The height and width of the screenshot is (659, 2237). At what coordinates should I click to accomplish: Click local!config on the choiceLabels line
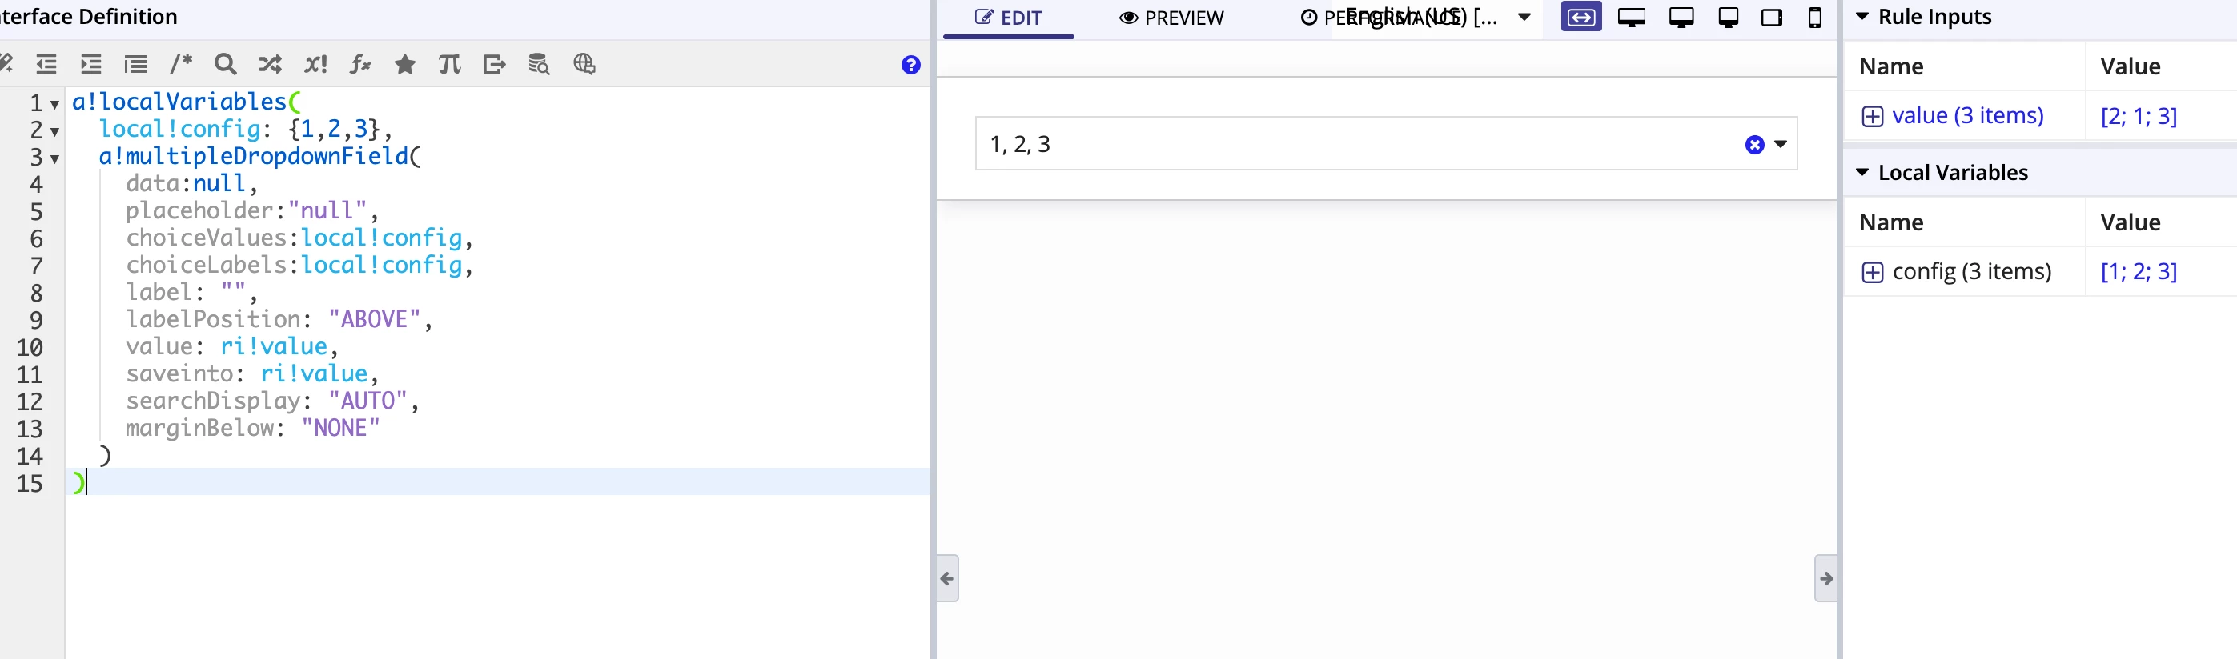pyautogui.click(x=381, y=265)
